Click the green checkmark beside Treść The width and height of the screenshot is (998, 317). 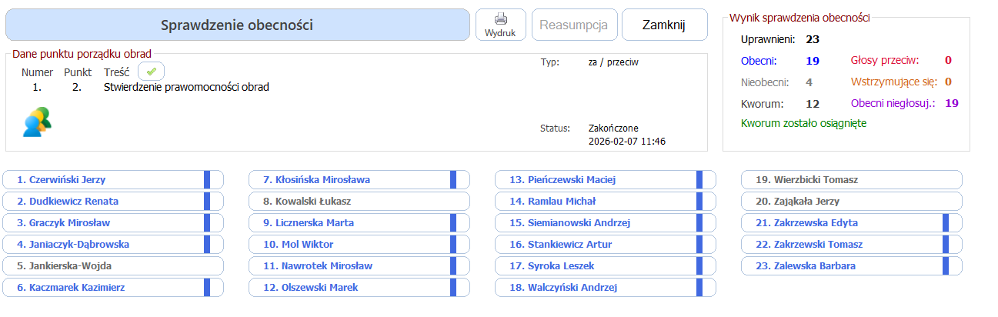click(x=152, y=72)
